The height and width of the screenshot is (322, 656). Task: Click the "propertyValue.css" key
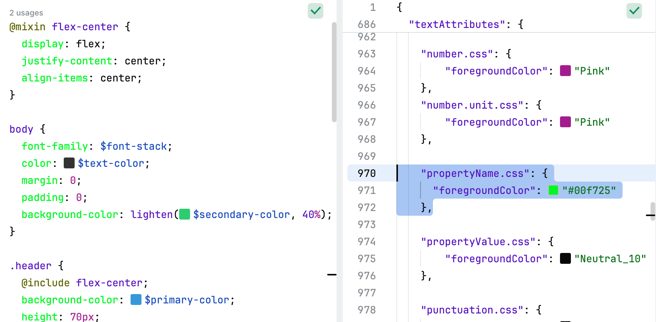coord(478,242)
